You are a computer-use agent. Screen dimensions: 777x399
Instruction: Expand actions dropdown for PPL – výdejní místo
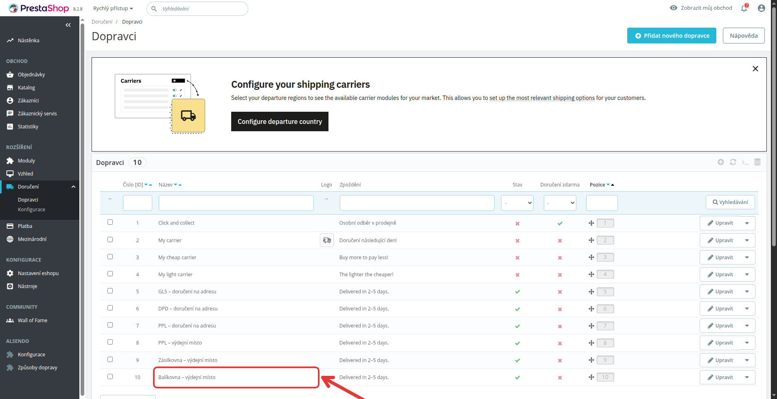pyautogui.click(x=747, y=343)
